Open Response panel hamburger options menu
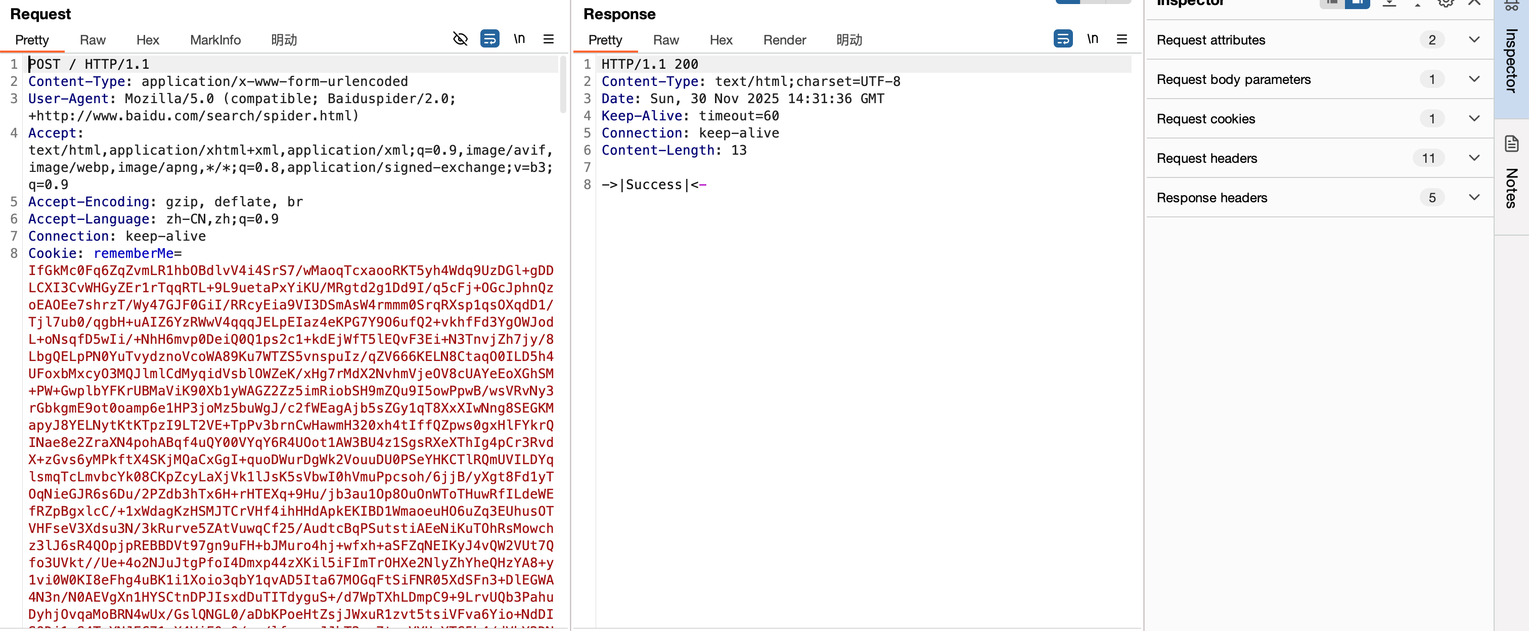Viewport: 1529px width, 631px height. click(x=1121, y=39)
